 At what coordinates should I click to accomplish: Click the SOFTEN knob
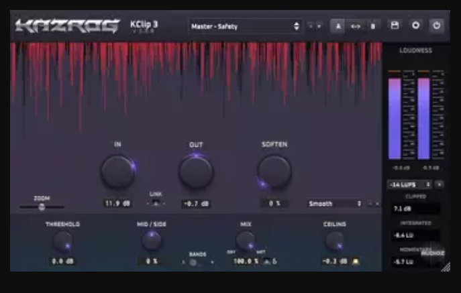(274, 172)
